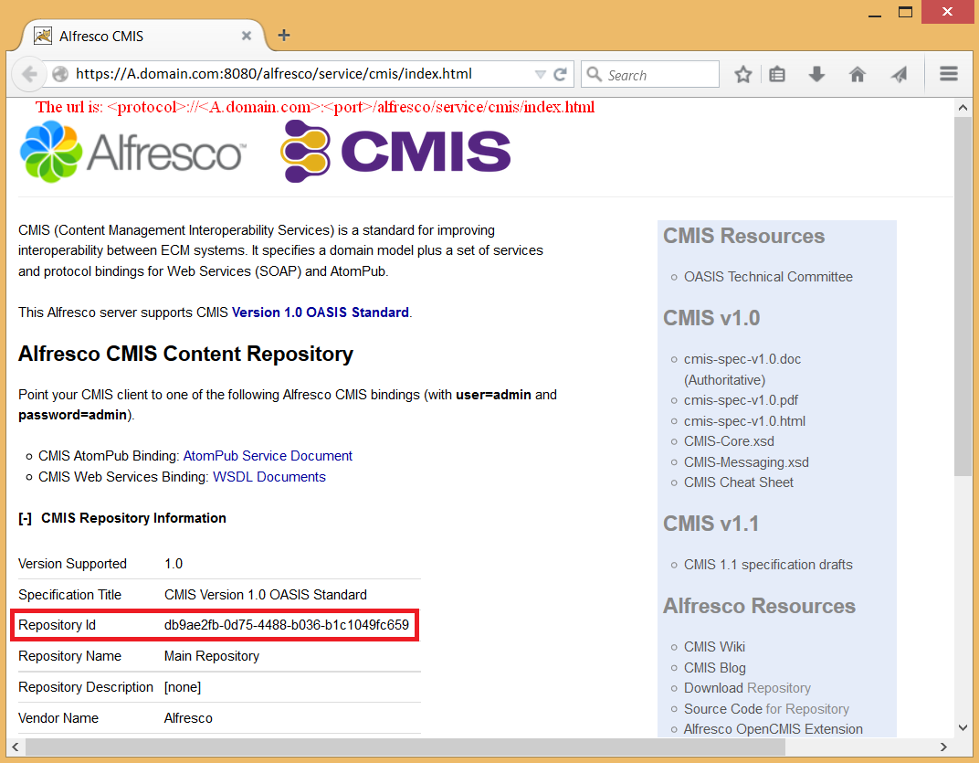This screenshot has width=979, height=763.
Task: Open cmis-spec-v1.0.html link
Action: click(744, 421)
